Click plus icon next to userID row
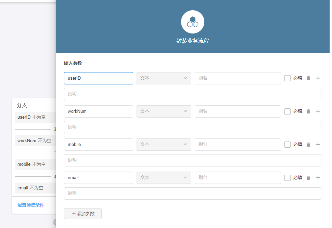The height and width of the screenshot is (228, 332). [x=318, y=78]
